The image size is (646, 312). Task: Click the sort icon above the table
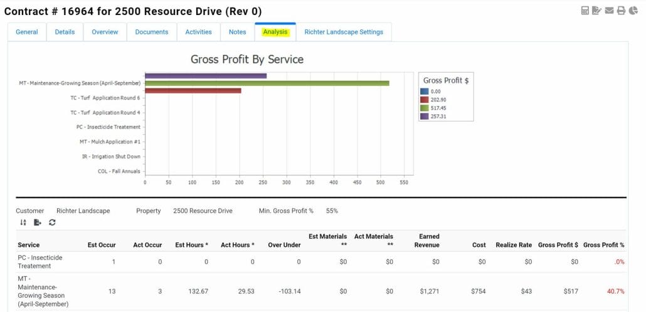tap(23, 222)
